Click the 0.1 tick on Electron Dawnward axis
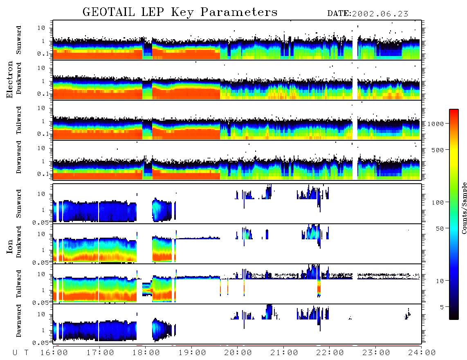This screenshot has height=360, width=467. pos(43,174)
